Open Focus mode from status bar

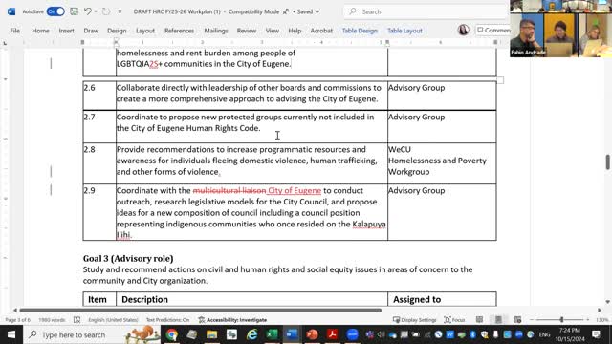point(454,320)
